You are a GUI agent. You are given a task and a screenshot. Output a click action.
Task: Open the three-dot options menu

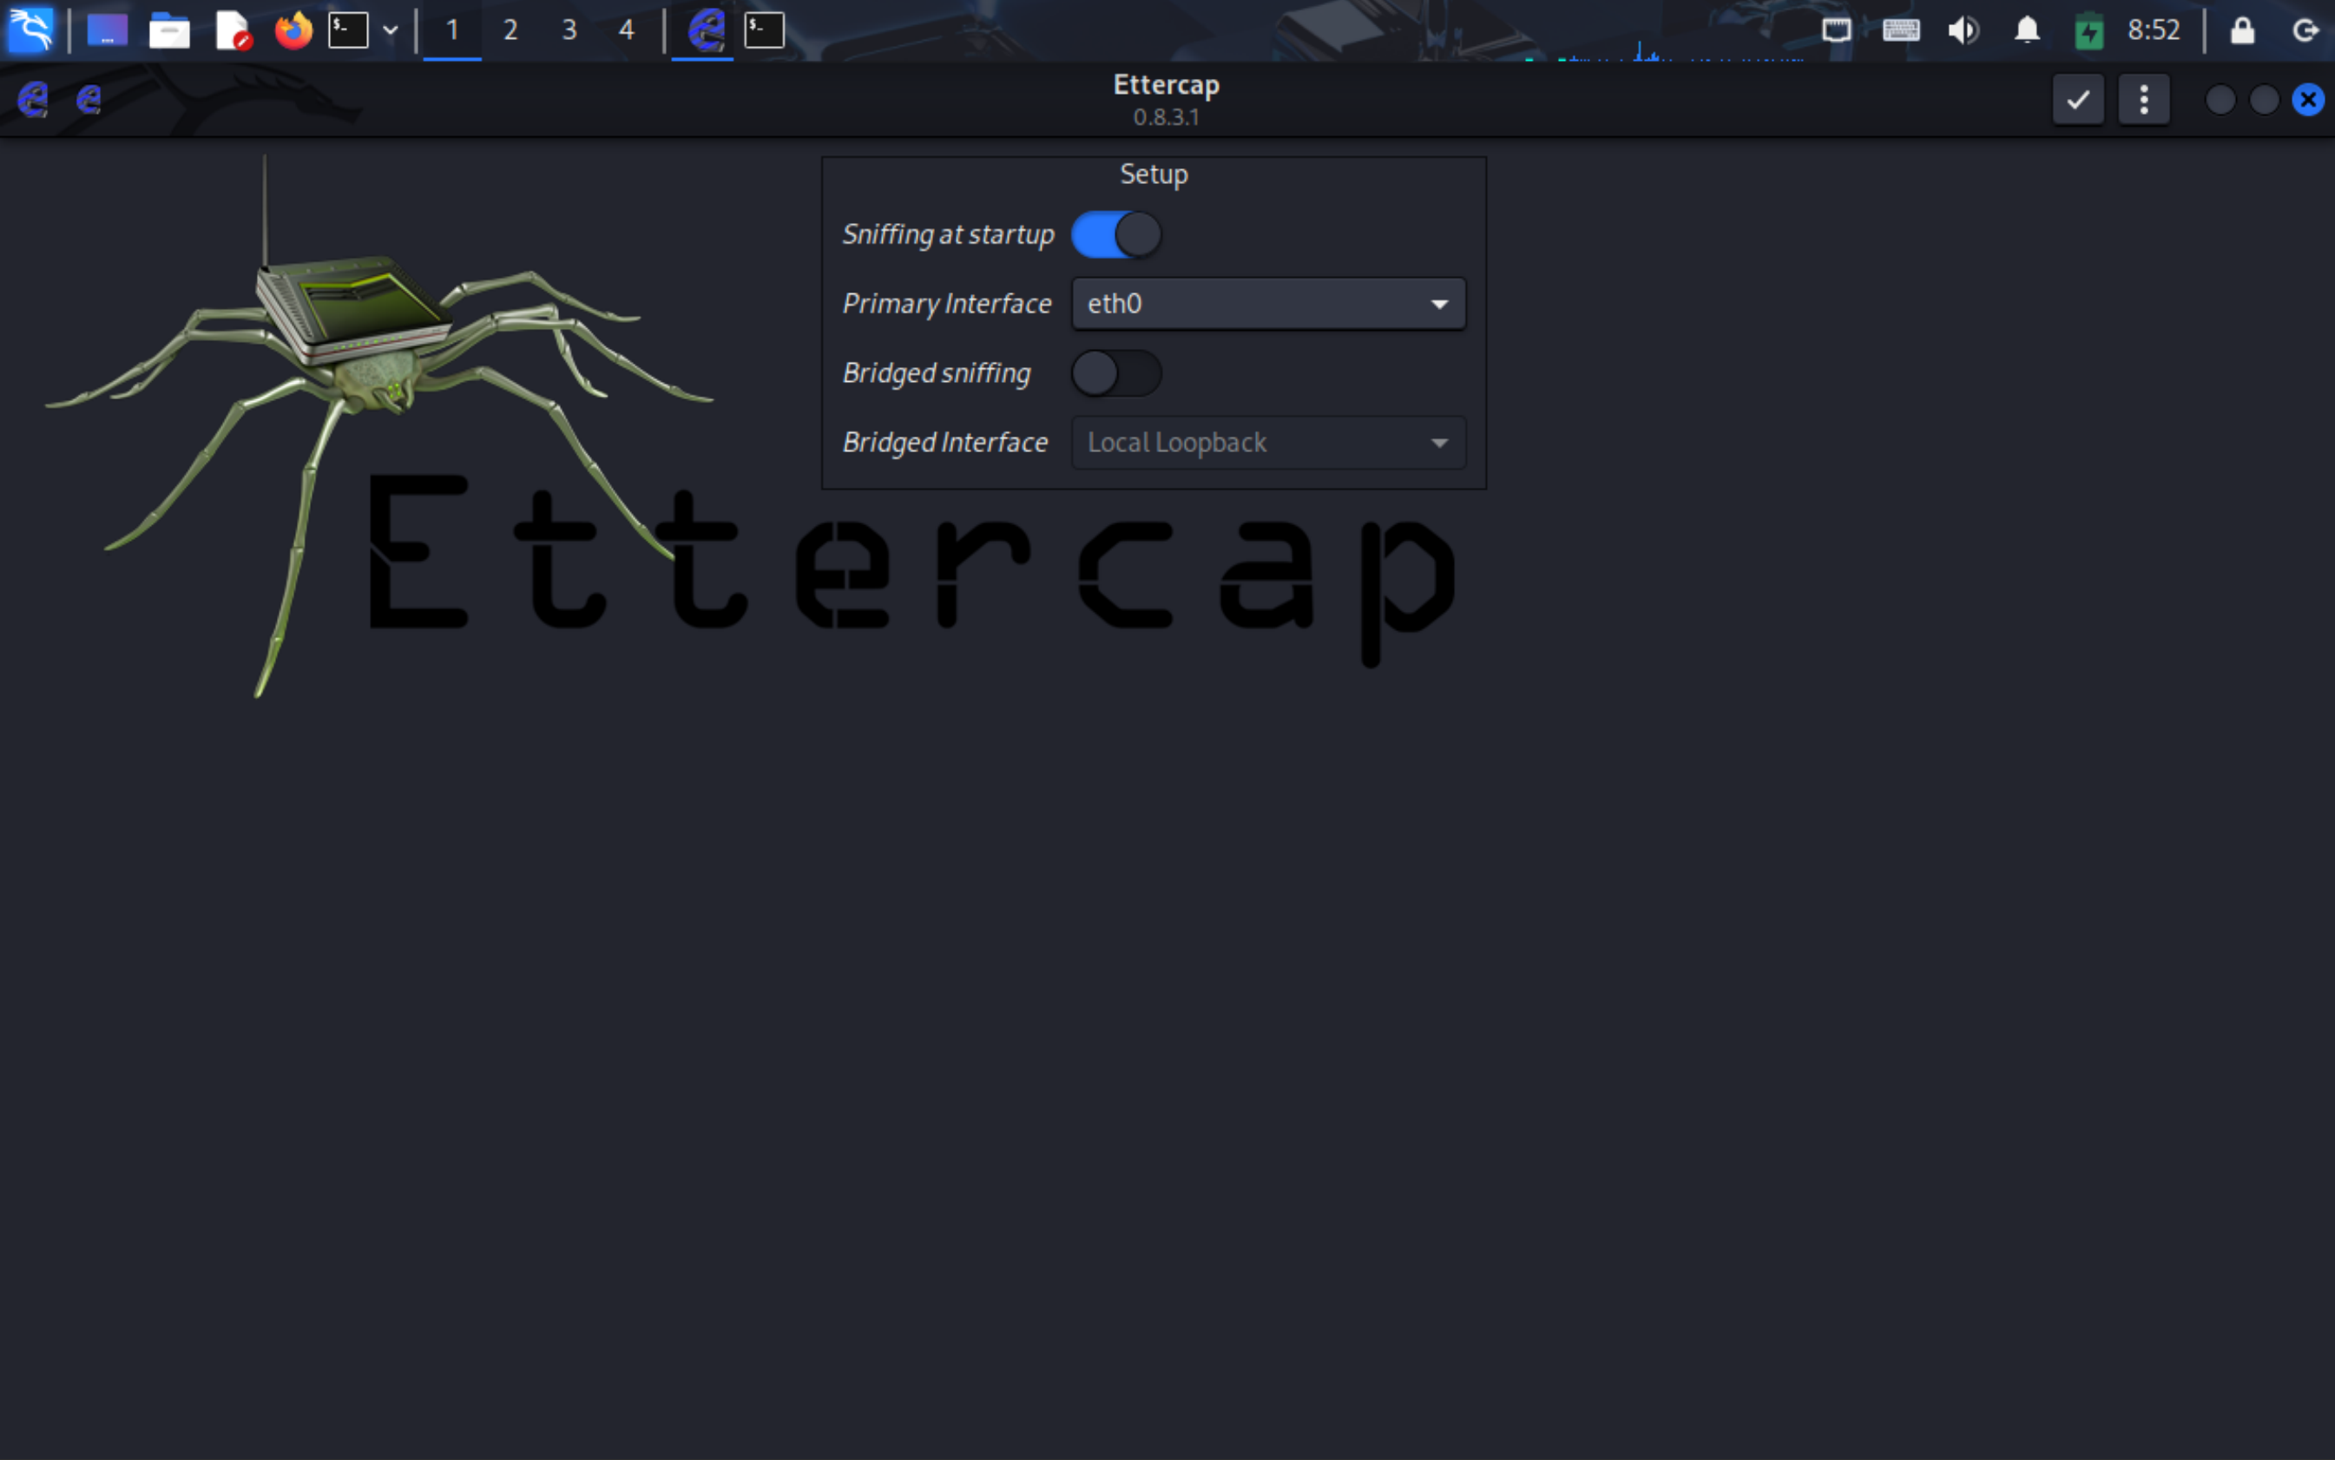(2143, 100)
